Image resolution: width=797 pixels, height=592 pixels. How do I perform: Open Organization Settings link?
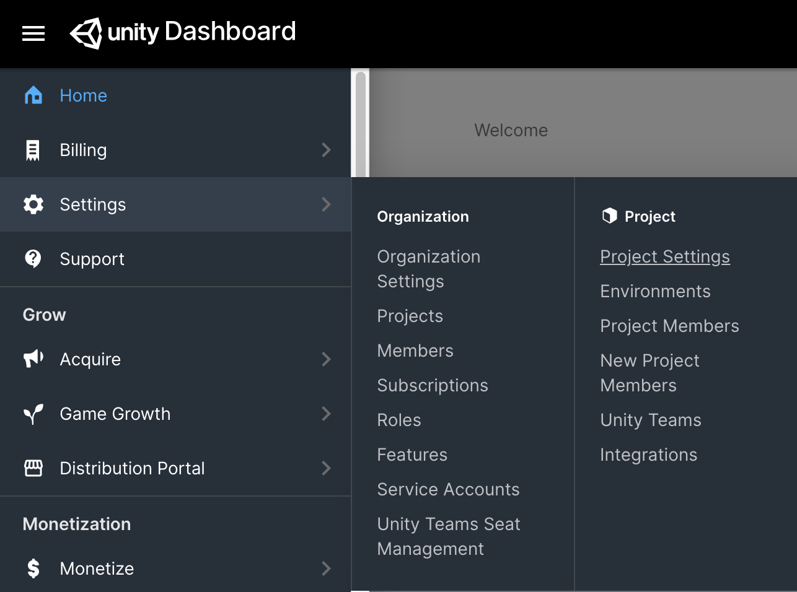[429, 269]
